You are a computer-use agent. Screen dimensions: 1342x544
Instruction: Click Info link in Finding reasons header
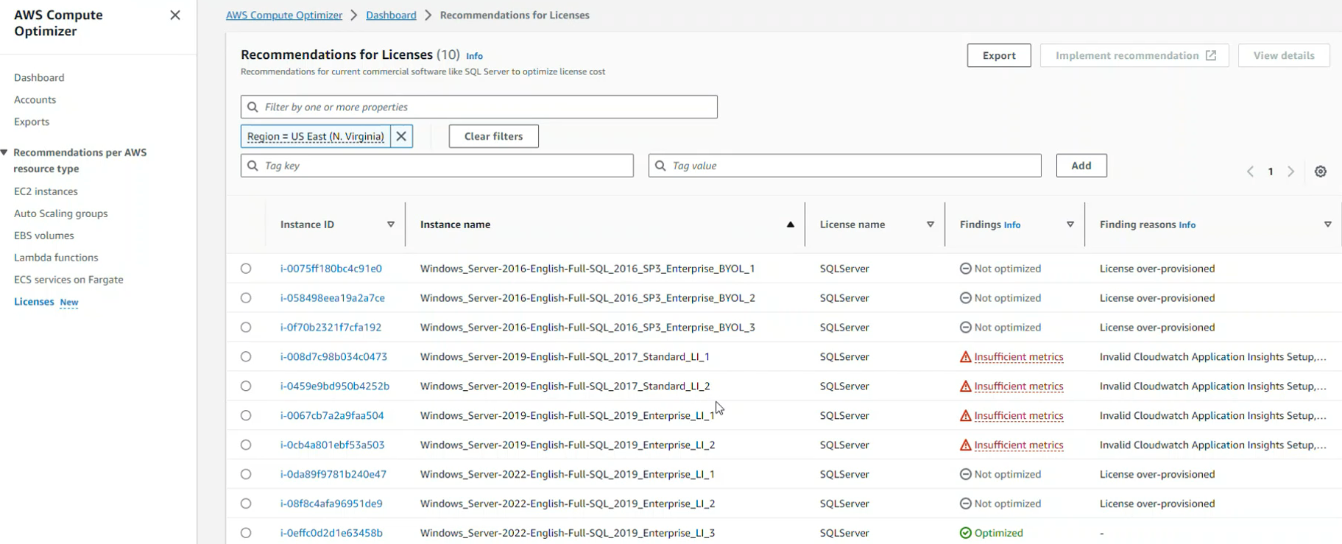coord(1187,225)
